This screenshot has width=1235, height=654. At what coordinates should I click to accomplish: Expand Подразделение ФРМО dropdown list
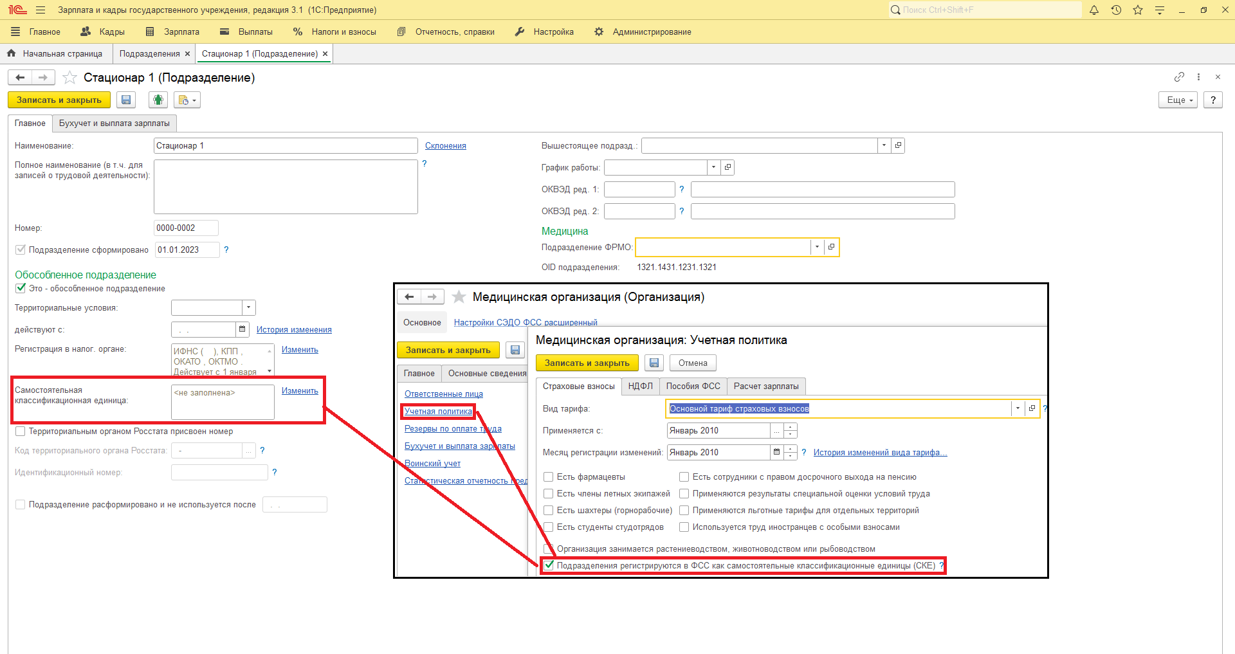[818, 247]
